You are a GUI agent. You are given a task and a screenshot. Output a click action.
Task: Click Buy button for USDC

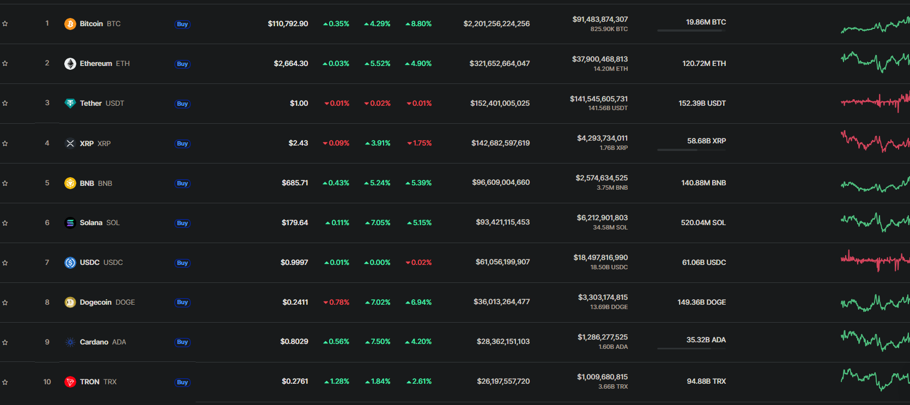[183, 263]
